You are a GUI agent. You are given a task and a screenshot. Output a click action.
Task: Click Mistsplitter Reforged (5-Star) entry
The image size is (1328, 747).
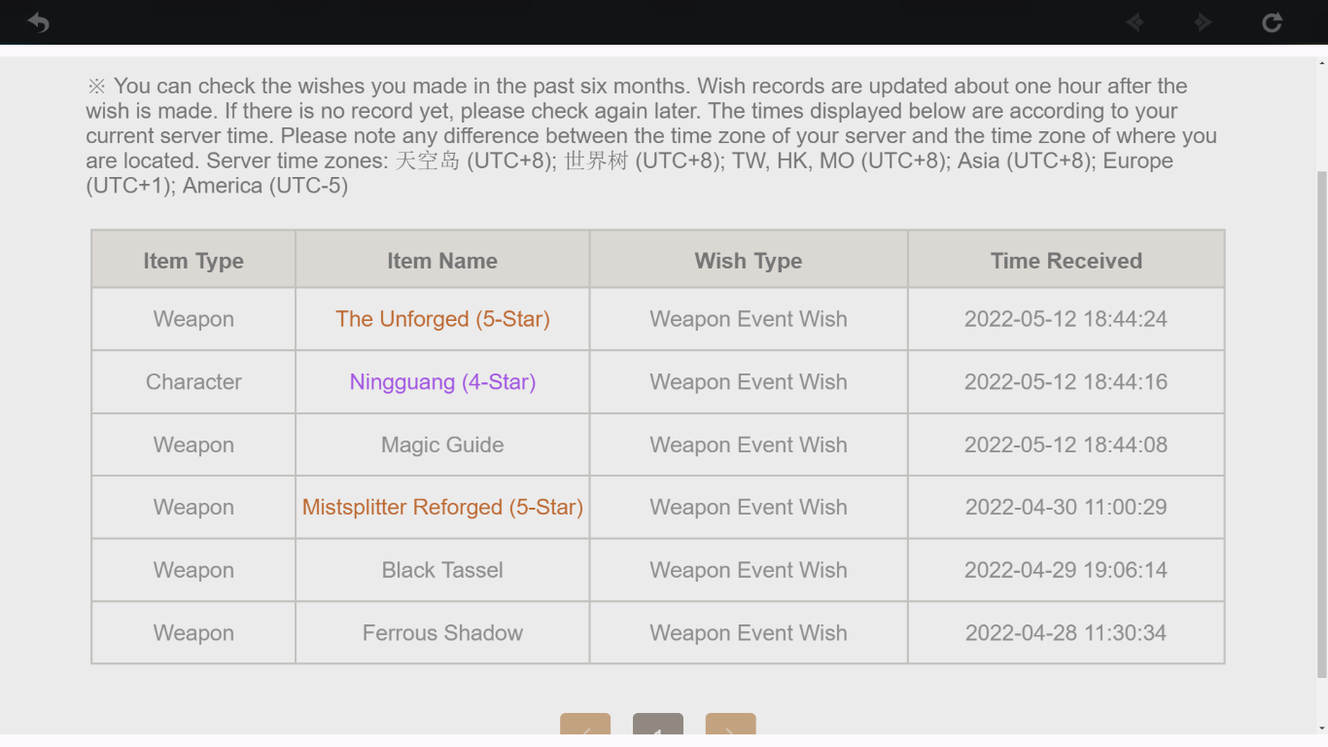442,508
